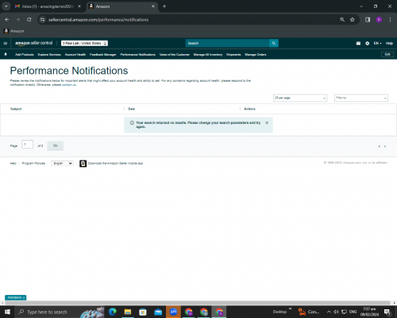Viewport: 397px width, 318px height.
Task: Click the Windows taskbar search box
Action: 60,312
